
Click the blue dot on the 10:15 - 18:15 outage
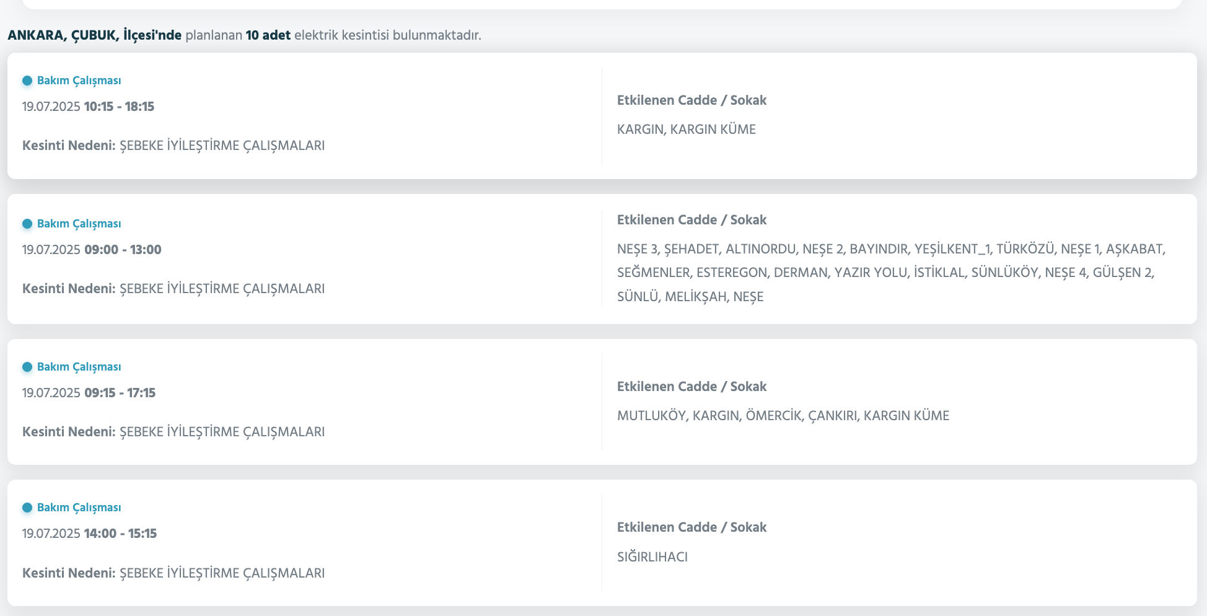(x=27, y=81)
